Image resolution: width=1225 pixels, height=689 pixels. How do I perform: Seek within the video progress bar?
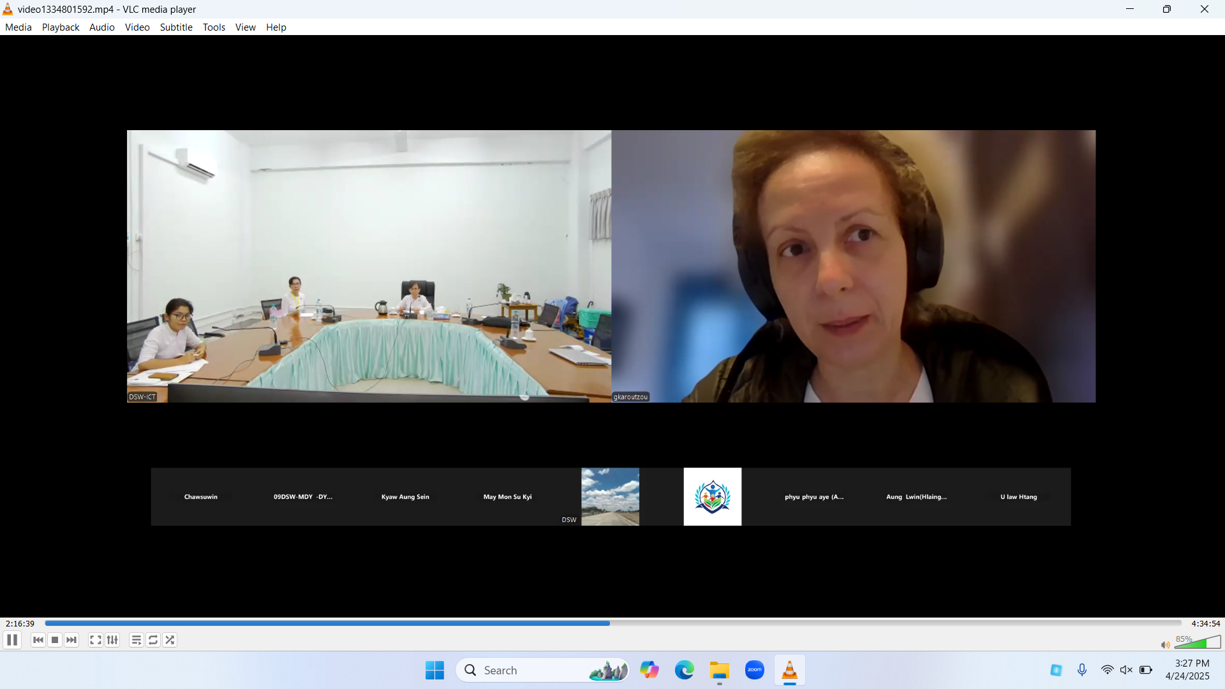coord(612,623)
